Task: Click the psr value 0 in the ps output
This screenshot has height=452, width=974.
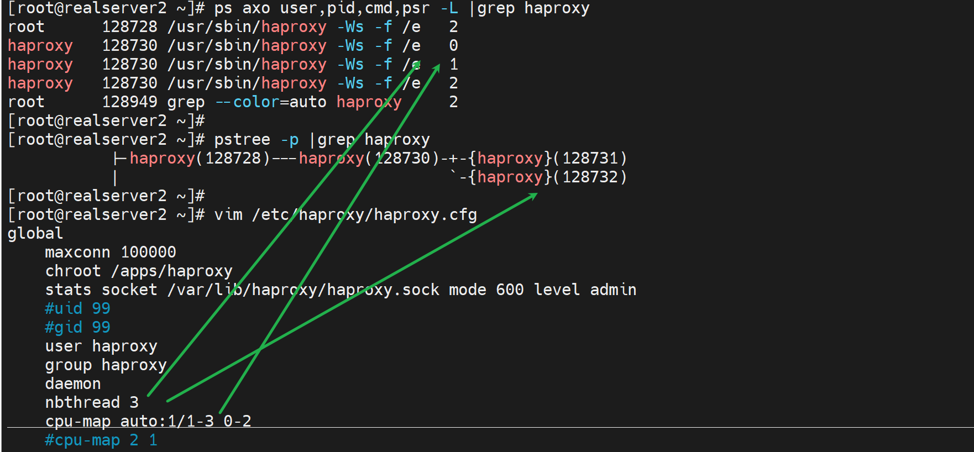Action: tap(453, 46)
